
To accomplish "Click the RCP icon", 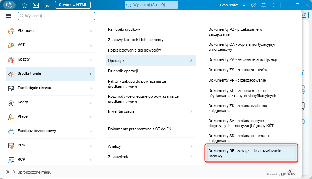I will click(x=11, y=160).
